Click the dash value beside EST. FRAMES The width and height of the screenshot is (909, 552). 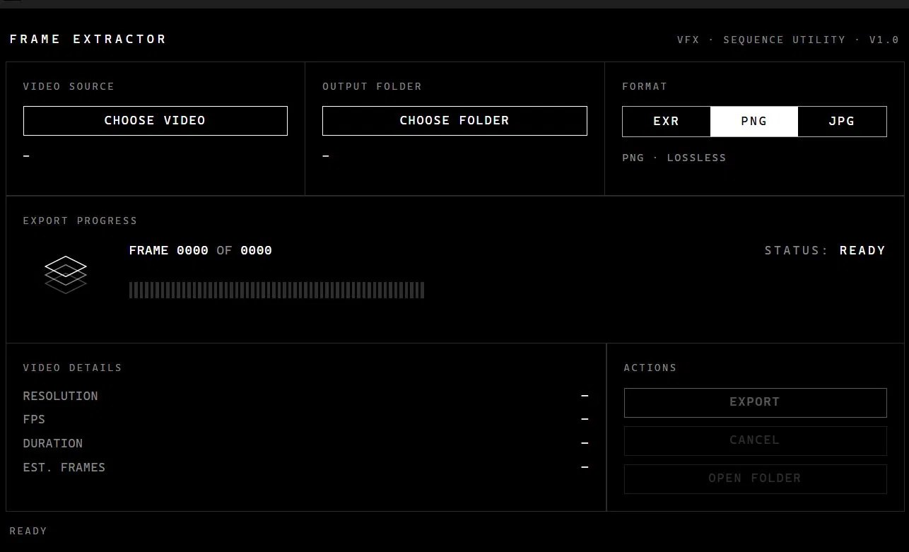(x=585, y=468)
